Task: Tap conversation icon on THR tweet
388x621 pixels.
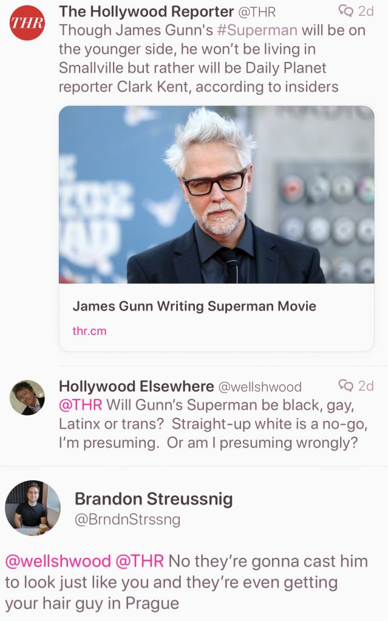Action: point(346,11)
